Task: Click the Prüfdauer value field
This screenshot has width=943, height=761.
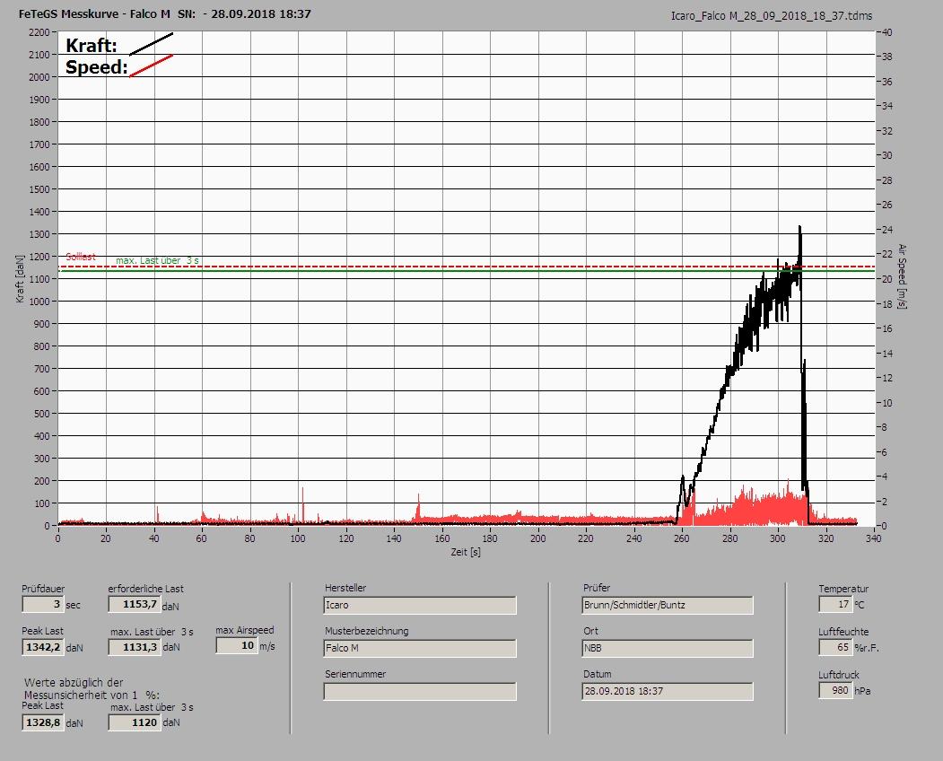Action: pyautogui.click(x=43, y=604)
